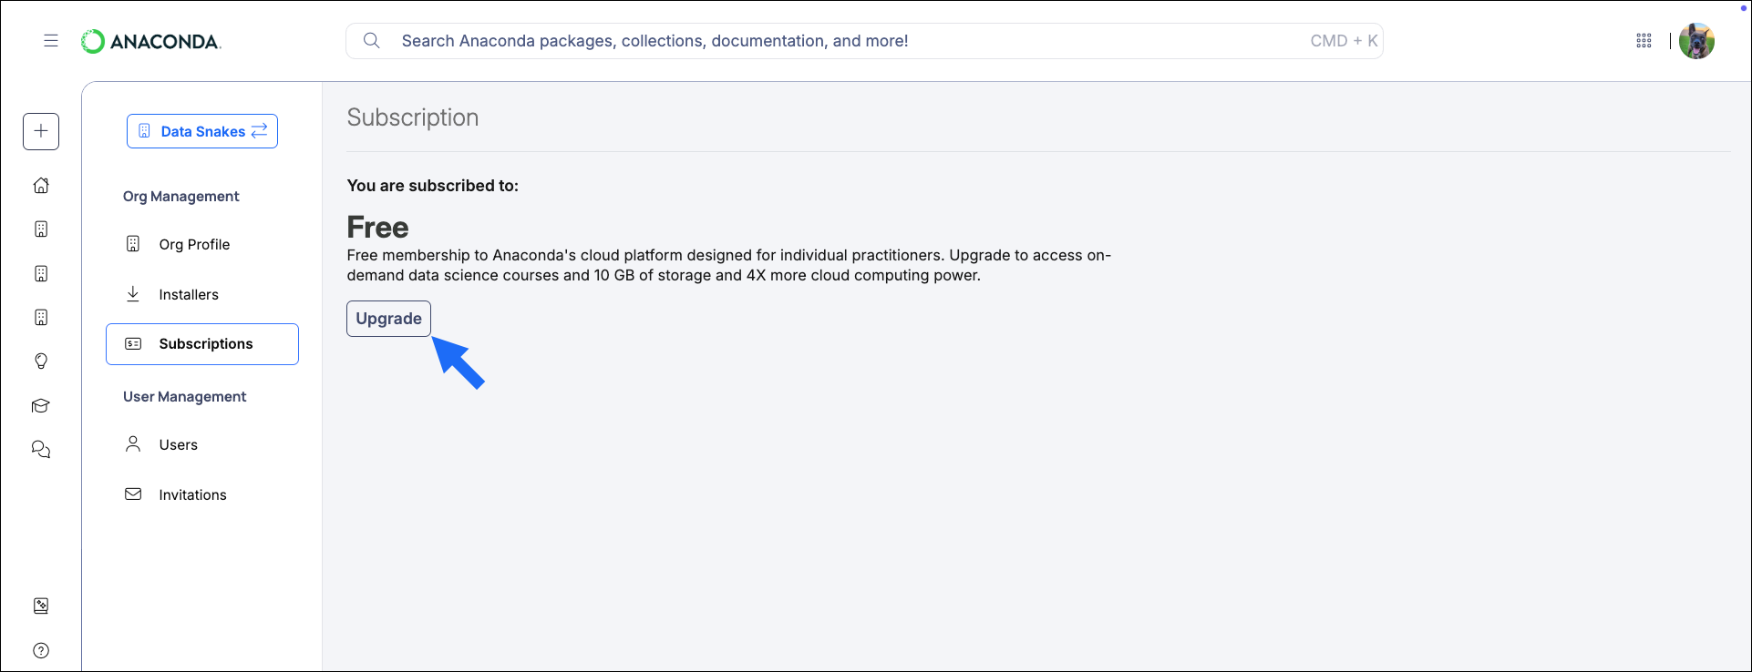Click the Org Profile building icon
The image size is (1752, 672).
tap(133, 244)
